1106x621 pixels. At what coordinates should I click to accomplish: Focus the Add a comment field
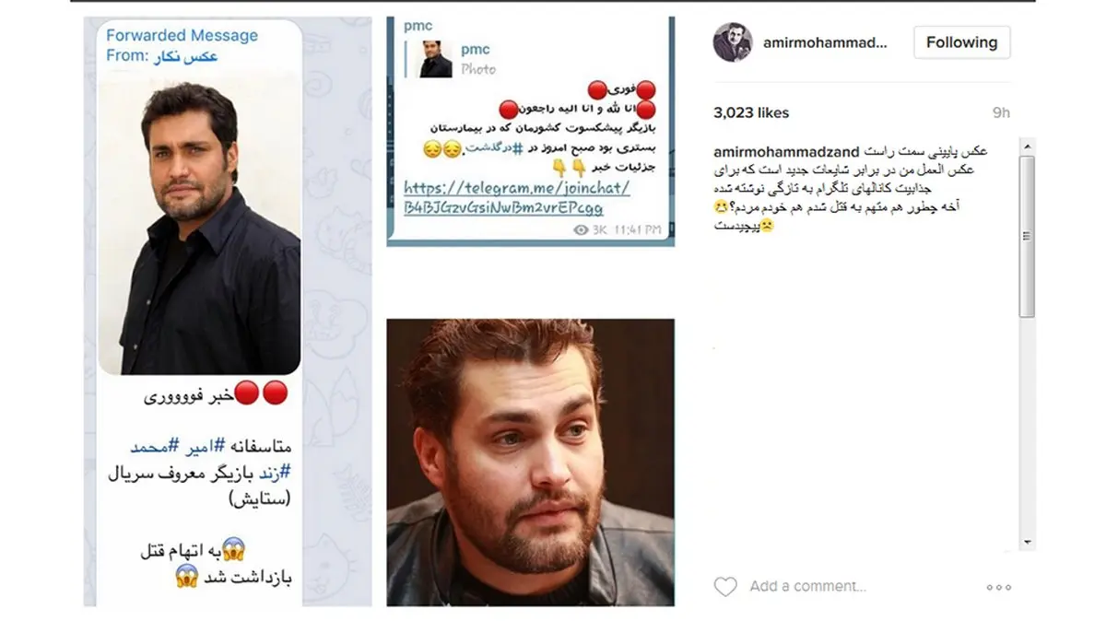tap(807, 586)
